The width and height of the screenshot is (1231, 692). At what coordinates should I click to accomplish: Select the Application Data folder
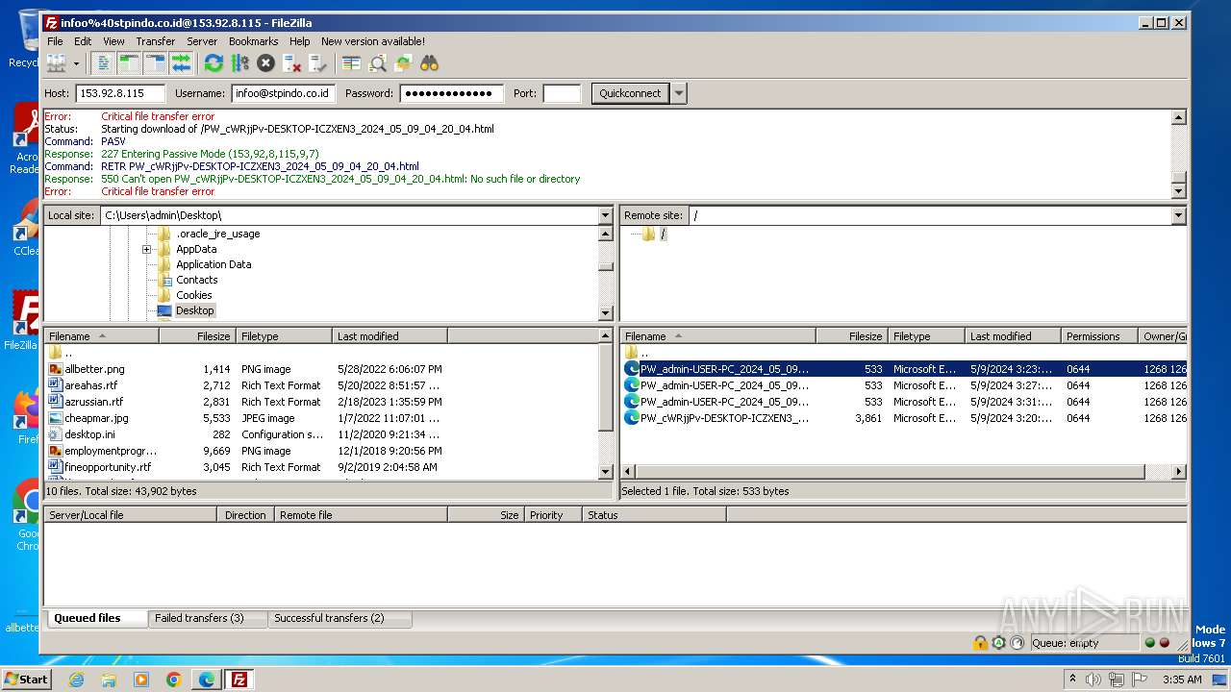click(214, 264)
